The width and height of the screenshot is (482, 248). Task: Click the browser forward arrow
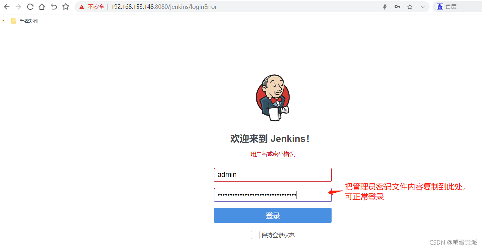tap(18, 7)
